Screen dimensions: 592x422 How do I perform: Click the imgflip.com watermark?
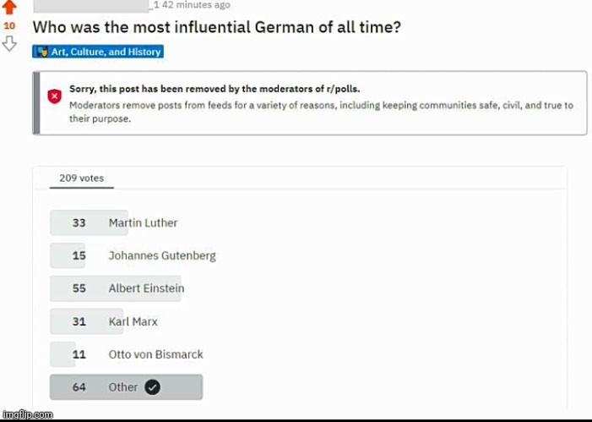[x=28, y=414]
